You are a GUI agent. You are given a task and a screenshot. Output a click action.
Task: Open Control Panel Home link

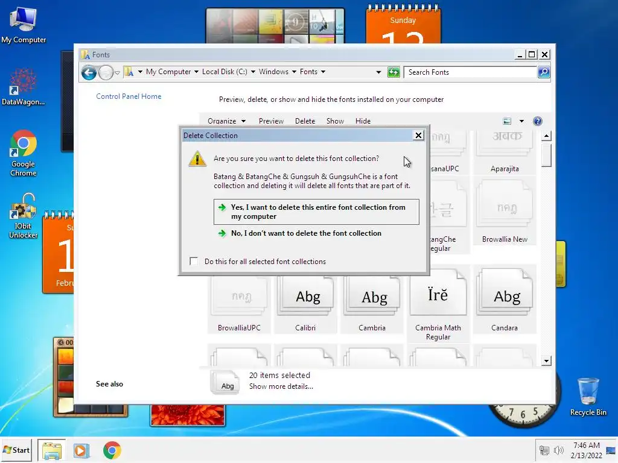point(129,96)
